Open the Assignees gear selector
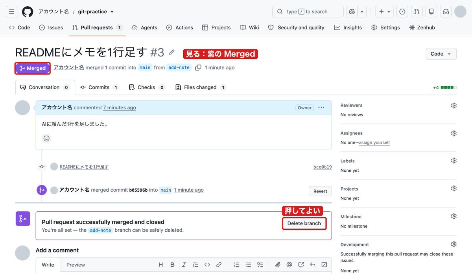 pyautogui.click(x=454, y=133)
